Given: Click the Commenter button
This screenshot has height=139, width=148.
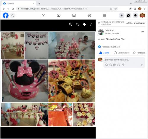Looking at the screenshot, I should tap(122, 53).
